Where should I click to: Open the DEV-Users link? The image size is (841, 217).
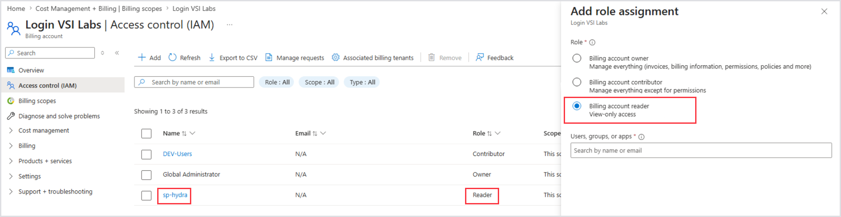[x=177, y=154]
